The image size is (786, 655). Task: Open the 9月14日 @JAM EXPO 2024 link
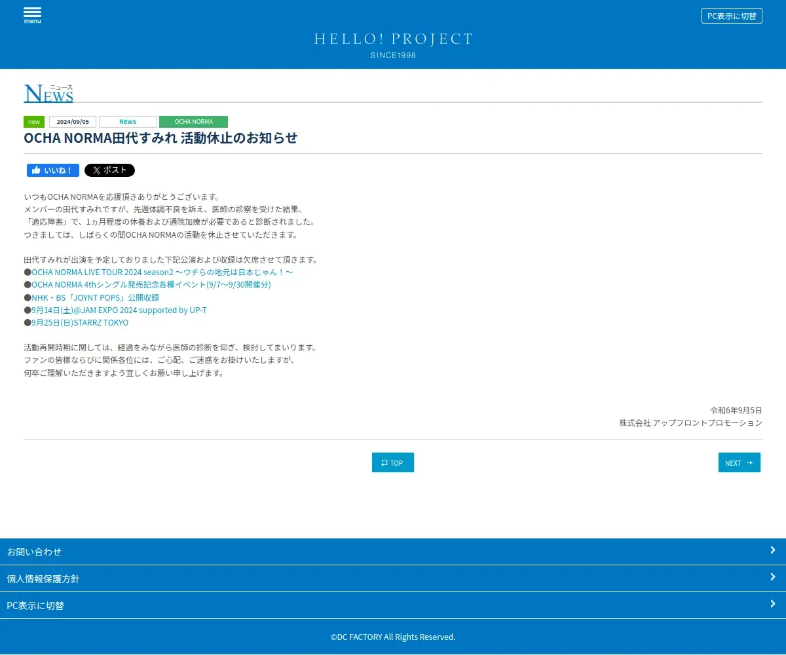pos(119,310)
